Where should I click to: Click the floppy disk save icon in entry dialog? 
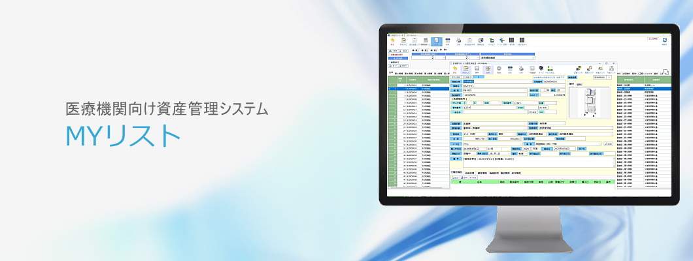[x=477, y=69]
